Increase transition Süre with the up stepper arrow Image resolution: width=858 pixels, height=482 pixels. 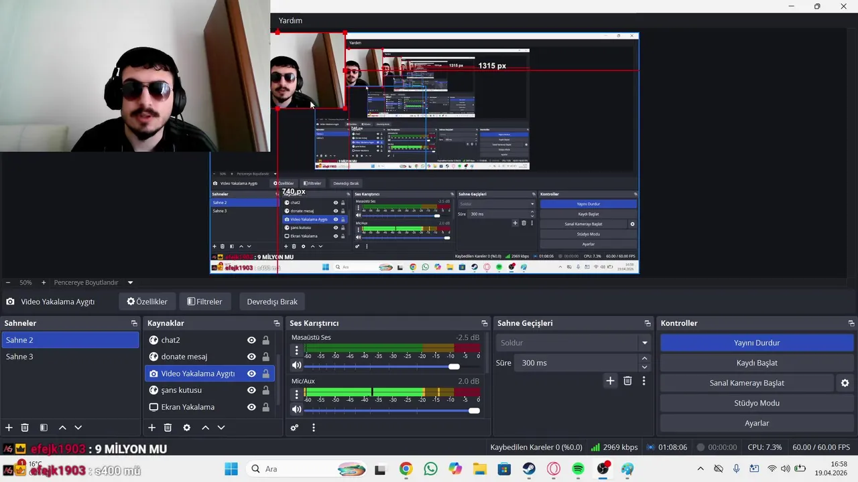[644, 359]
